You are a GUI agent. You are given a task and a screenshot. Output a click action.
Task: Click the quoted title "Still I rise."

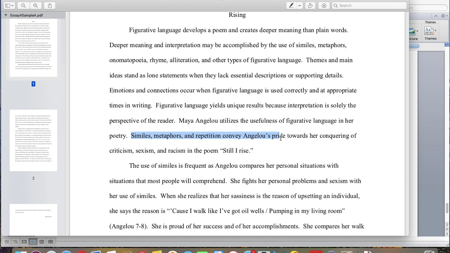point(237,151)
